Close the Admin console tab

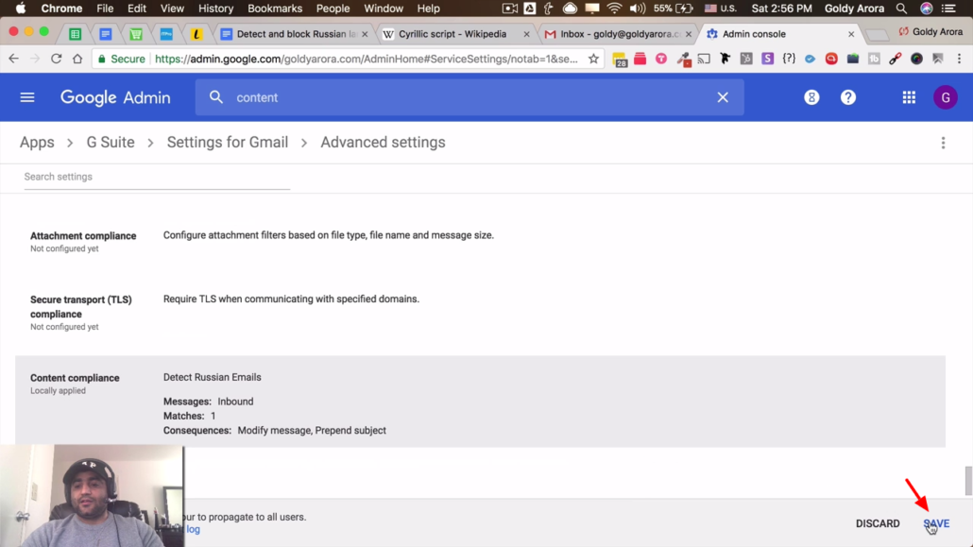coord(851,34)
